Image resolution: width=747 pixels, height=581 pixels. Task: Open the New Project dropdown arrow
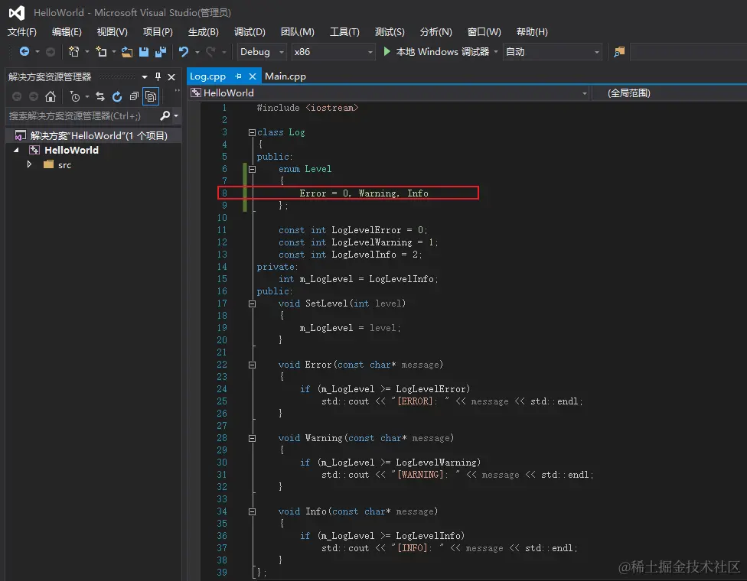[x=87, y=51]
